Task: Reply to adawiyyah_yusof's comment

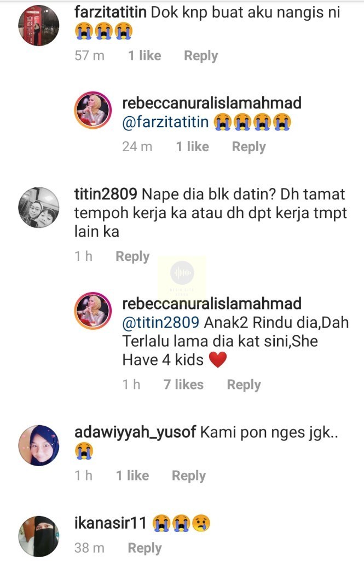Action: click(189, 476)
